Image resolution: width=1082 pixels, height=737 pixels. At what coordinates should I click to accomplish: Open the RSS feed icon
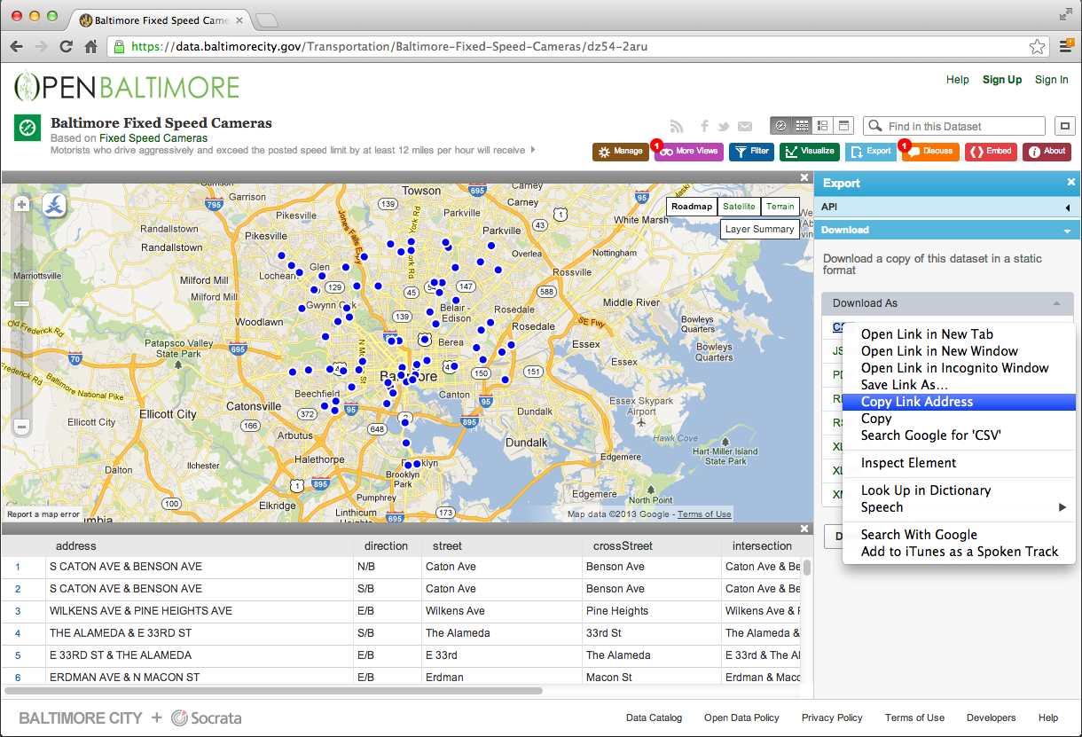coord(677,126)
